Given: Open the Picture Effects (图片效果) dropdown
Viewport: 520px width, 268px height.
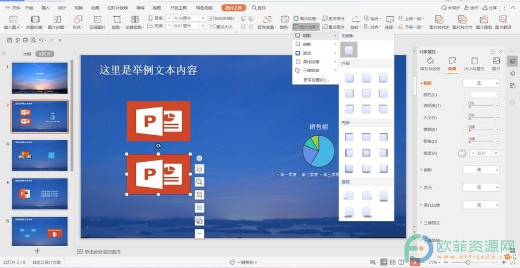Looking at the screenshot, I should [x=306, y=27].
